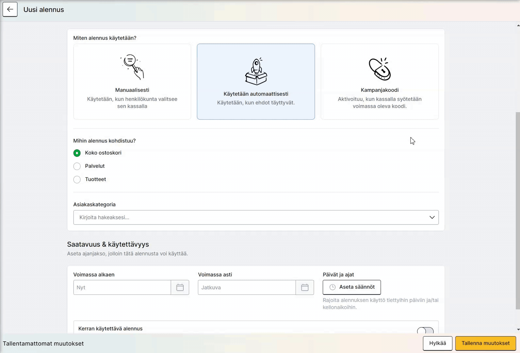Choose the Manuaalisesti discount method card

[x=132, y=82]
